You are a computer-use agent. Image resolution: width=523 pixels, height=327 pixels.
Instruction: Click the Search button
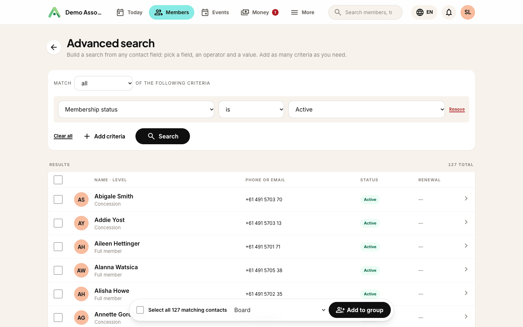[x=163, y=136]
